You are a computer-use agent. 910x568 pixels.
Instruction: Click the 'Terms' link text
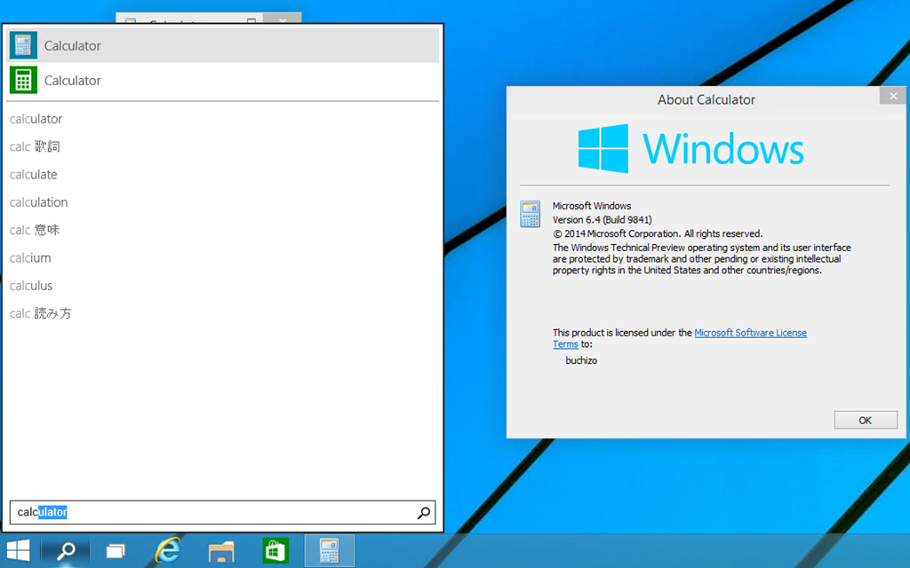pyautogui.click(x=565, y=344)
